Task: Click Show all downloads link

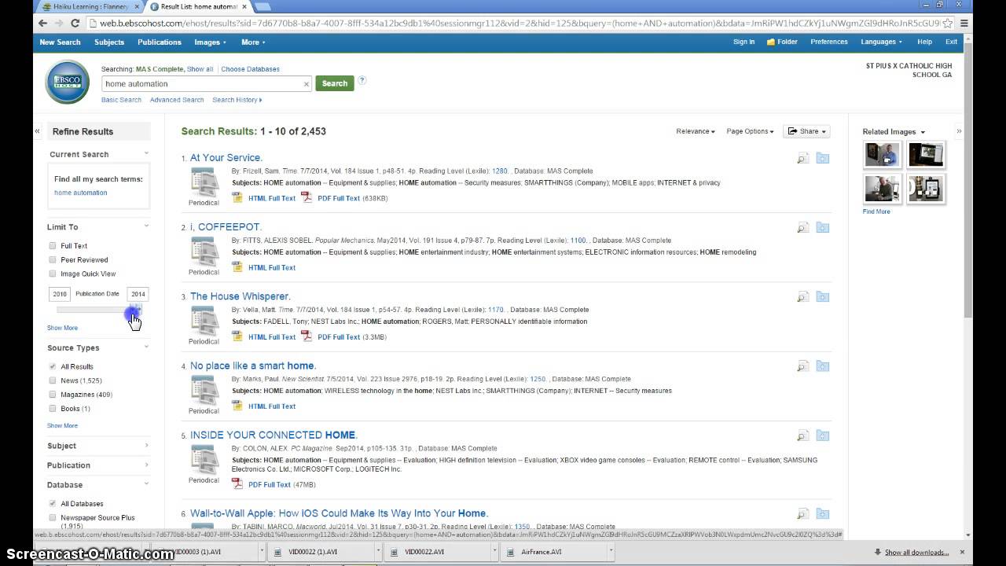Action: click(x=916, y=553)
